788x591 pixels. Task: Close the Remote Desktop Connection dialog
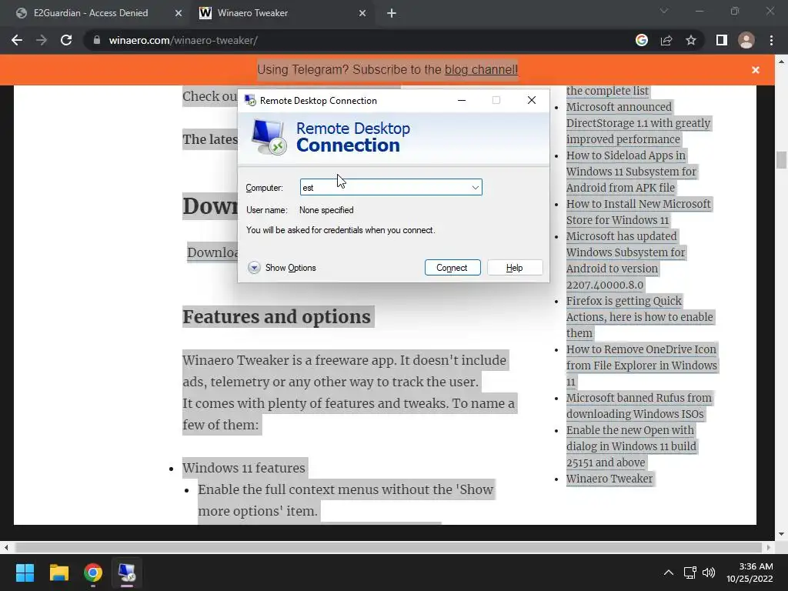pos(531,101)
